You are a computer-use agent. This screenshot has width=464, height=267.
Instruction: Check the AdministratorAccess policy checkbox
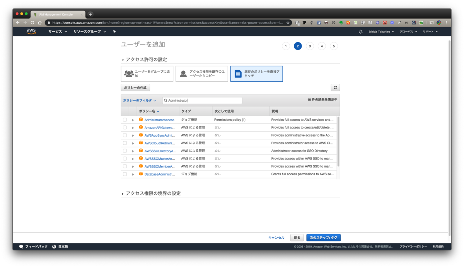125,120
